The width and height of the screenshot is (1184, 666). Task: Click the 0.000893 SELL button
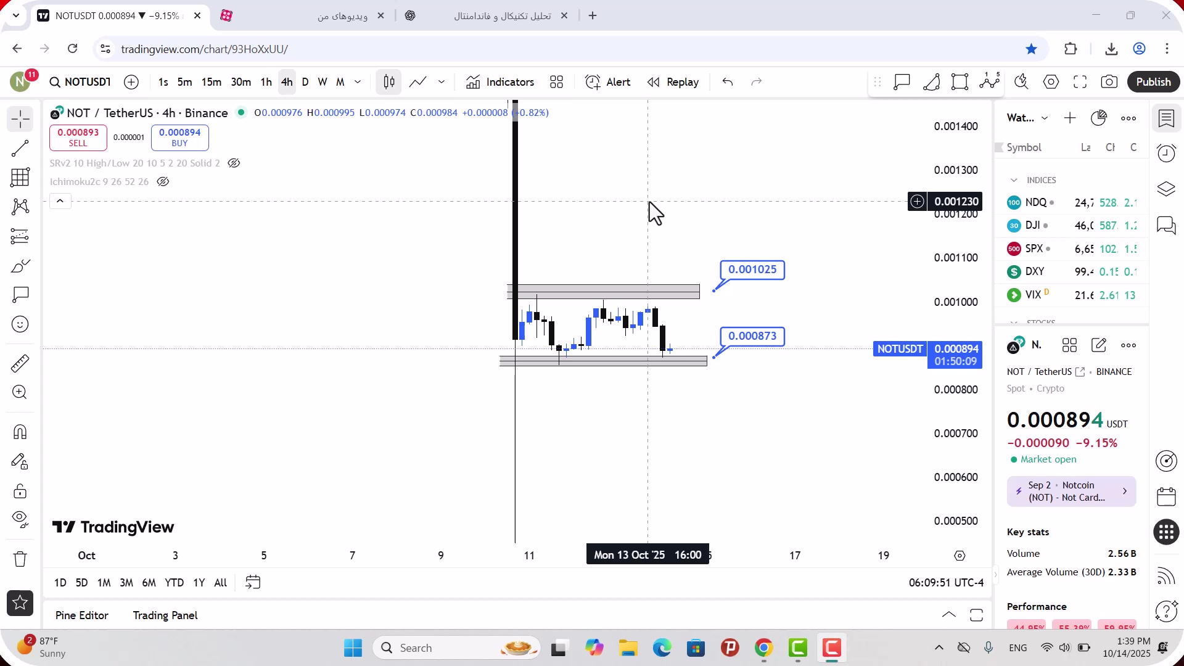coord(78,138)
